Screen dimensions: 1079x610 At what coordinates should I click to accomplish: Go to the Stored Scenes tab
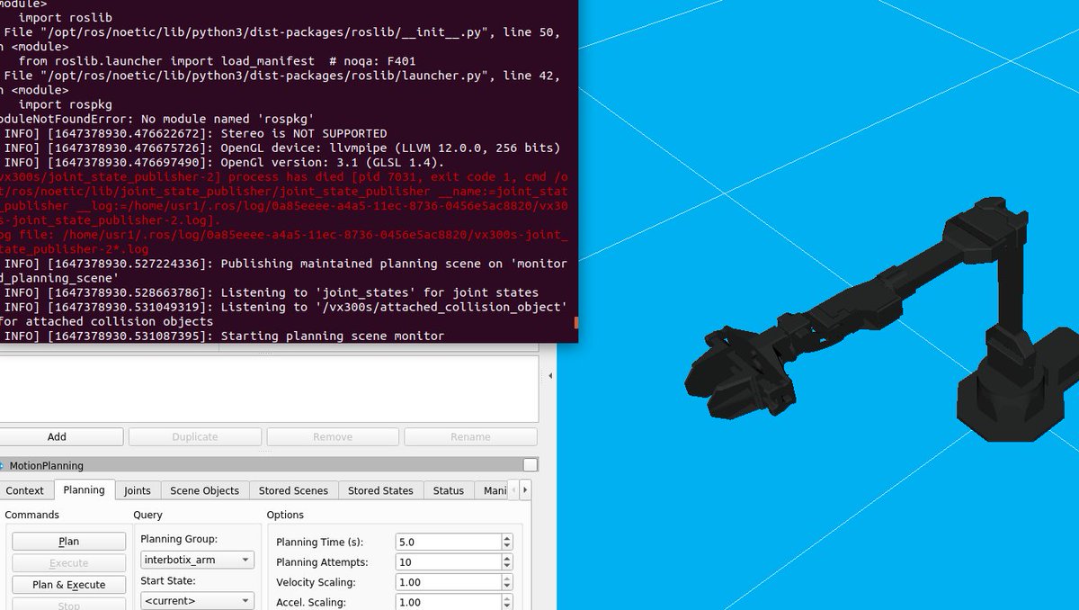[x=293, y=490]
